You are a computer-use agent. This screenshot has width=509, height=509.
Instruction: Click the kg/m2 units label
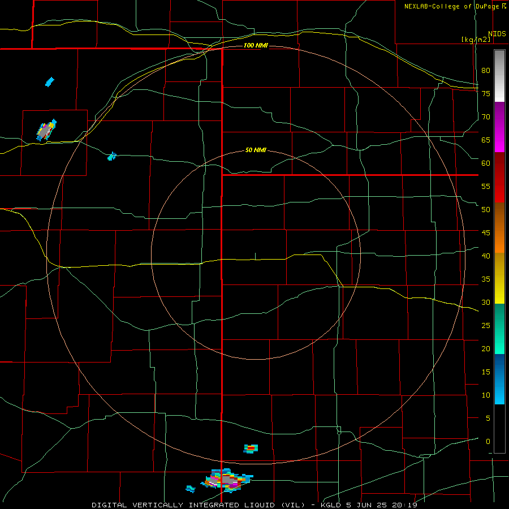[x=476, y=40]
